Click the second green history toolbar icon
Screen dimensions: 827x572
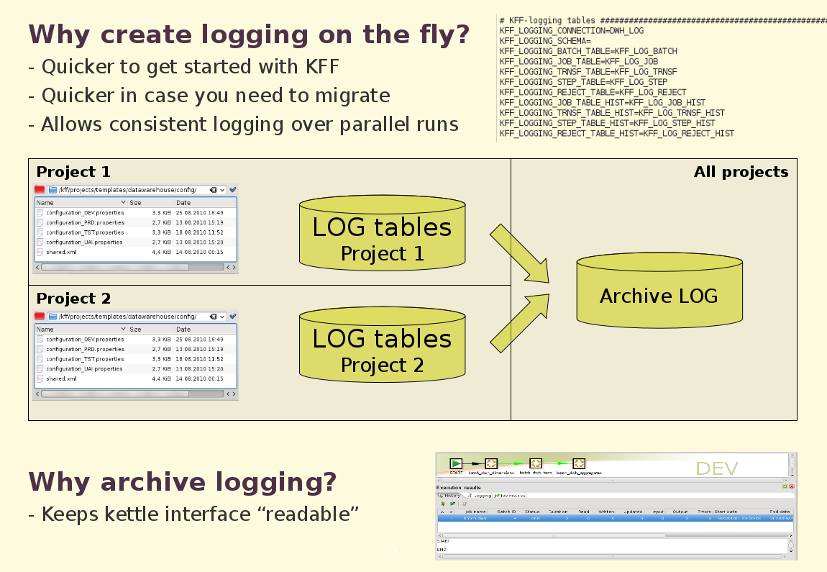click(x=452, y=504)
